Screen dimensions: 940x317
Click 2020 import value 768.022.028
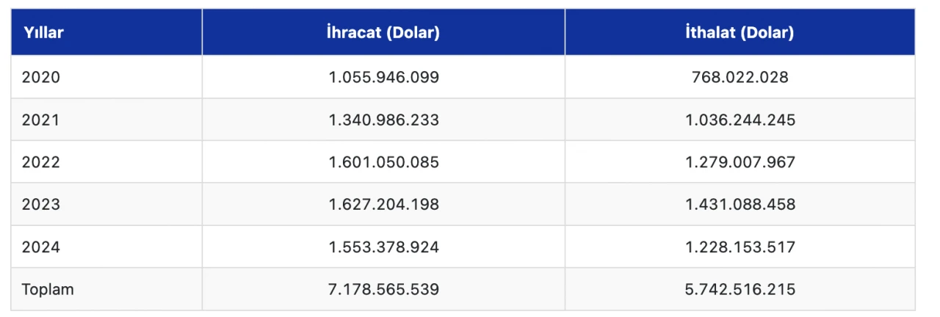[x=740, y=77]
